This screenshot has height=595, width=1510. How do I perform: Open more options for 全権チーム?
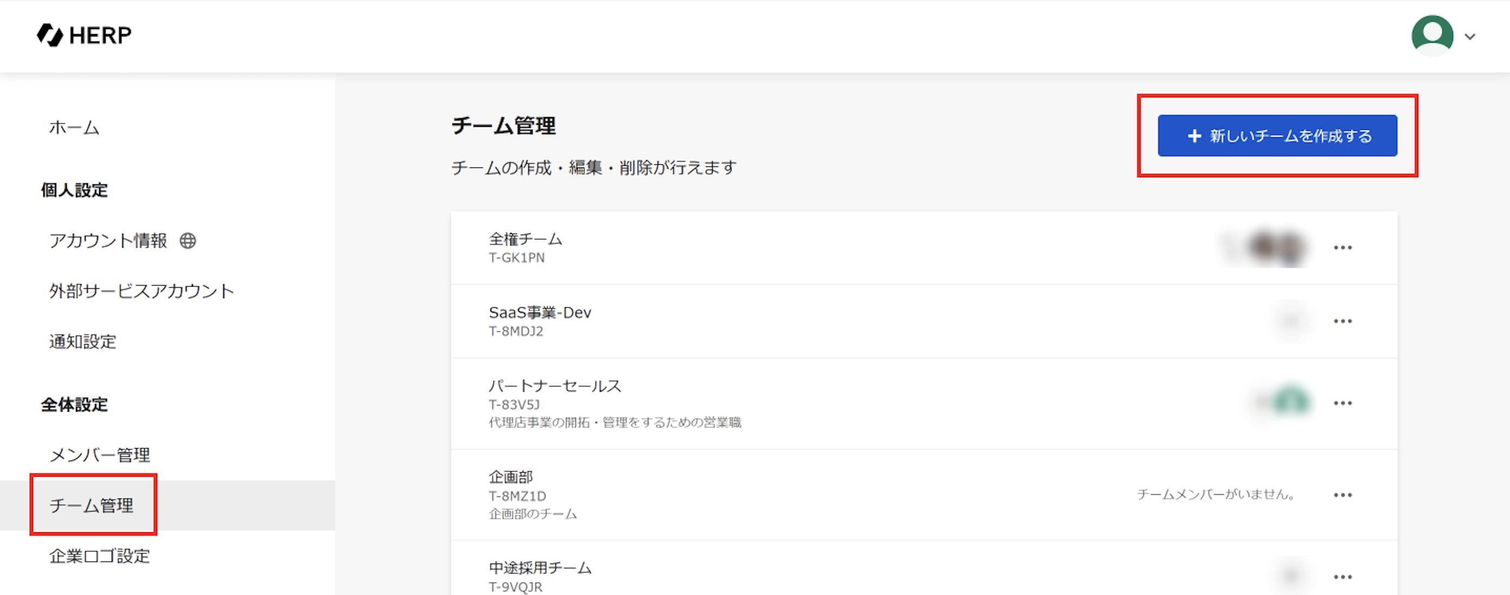[x=1342, y=248]
